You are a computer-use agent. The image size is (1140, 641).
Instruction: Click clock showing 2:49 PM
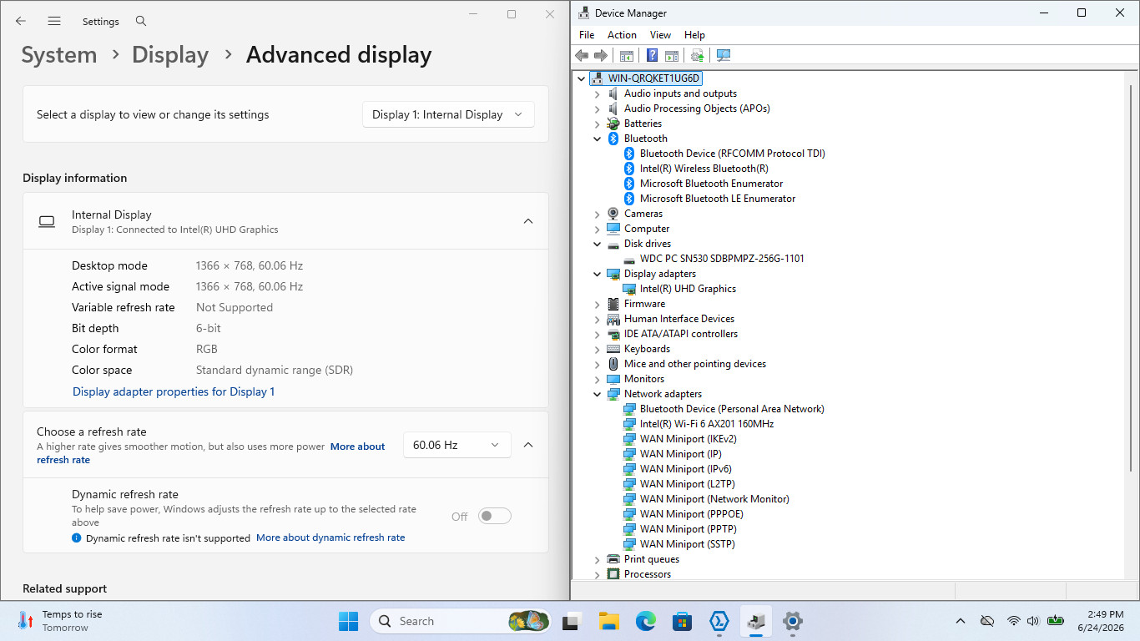click(x=1101, y=621)
